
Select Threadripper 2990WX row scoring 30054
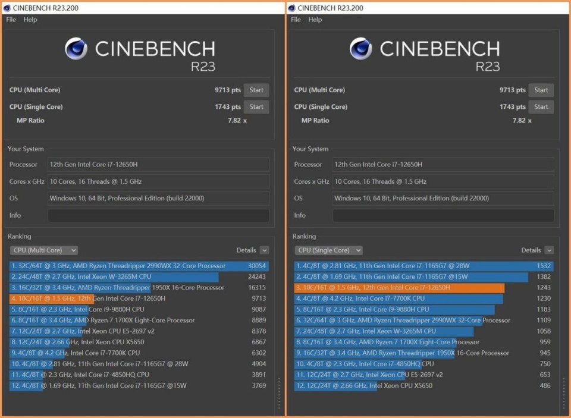(x=139, y=266)
